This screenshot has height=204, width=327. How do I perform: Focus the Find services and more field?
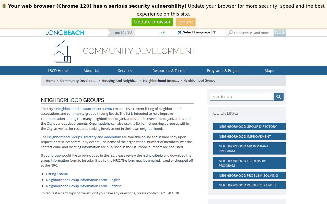coord(250,33)
